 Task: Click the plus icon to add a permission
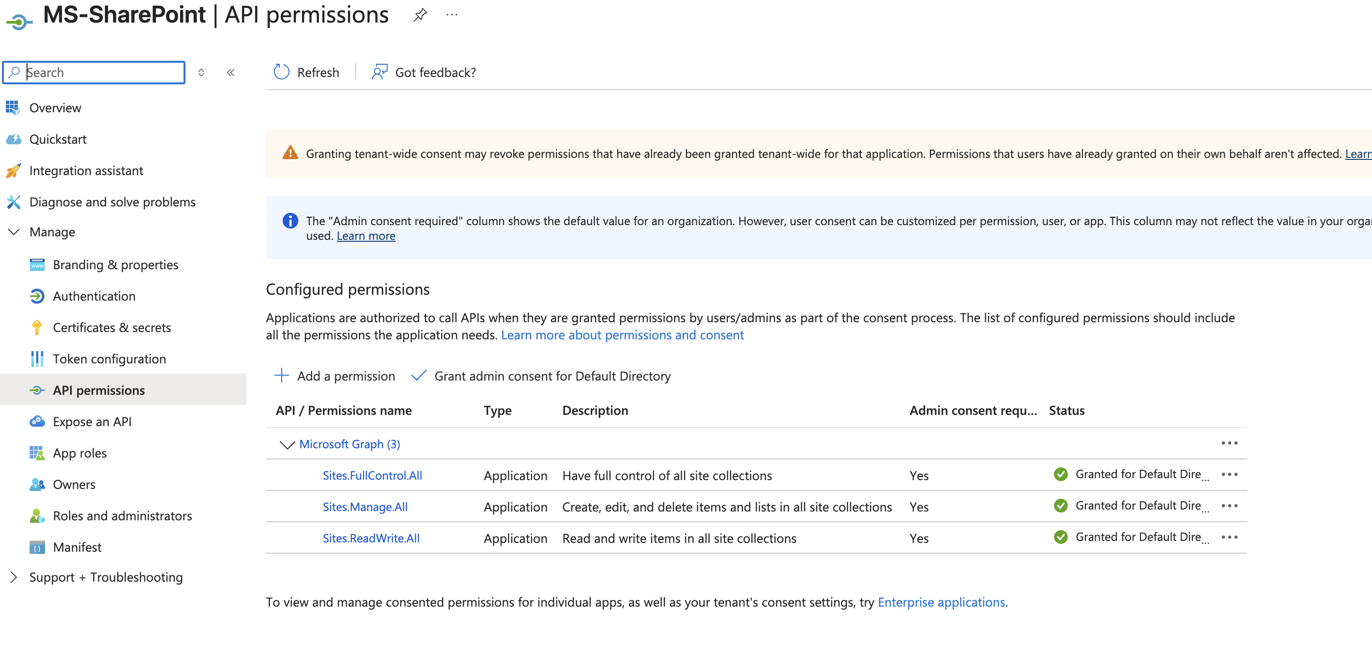coord(281,375)
